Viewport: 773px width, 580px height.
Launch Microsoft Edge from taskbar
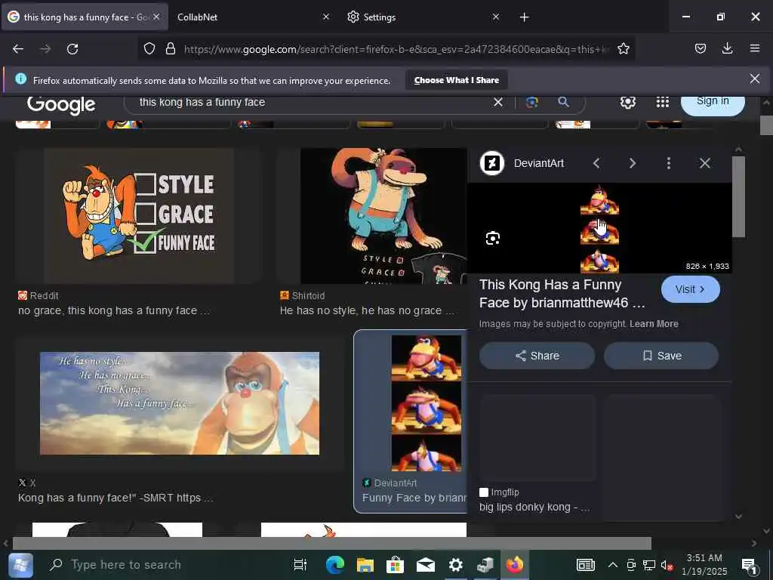click(x=334, y=565)
